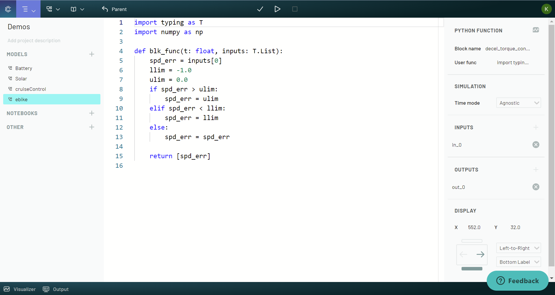The height and width of the screenshot is (295, 555).
Task: Add a new output via the OUTPUTS plus icon
Action: pos(536,169)
